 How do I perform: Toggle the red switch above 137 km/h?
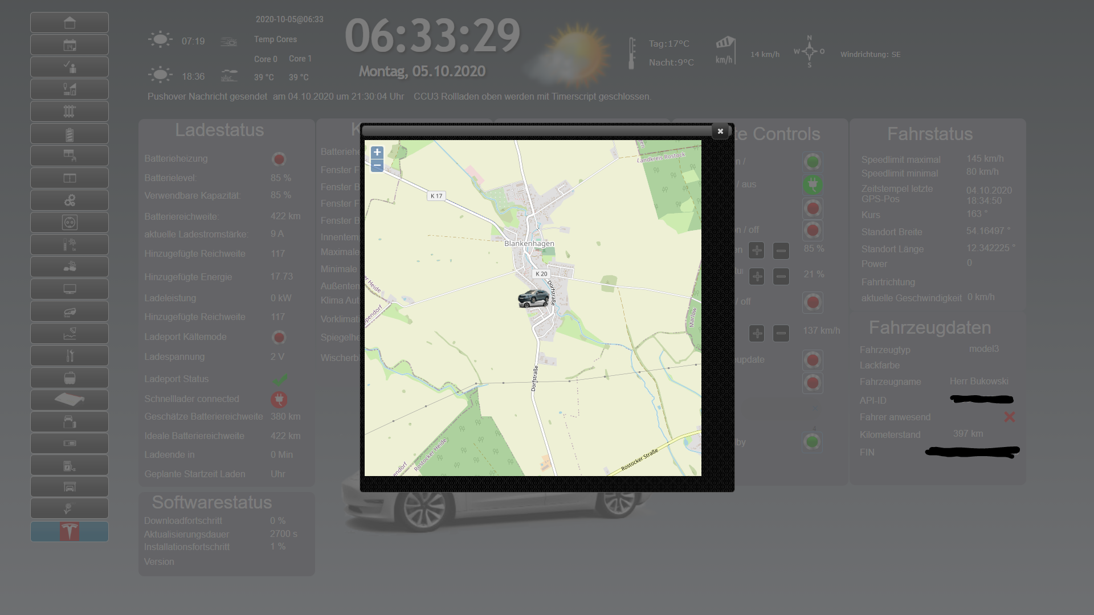[x=813, y=302]
